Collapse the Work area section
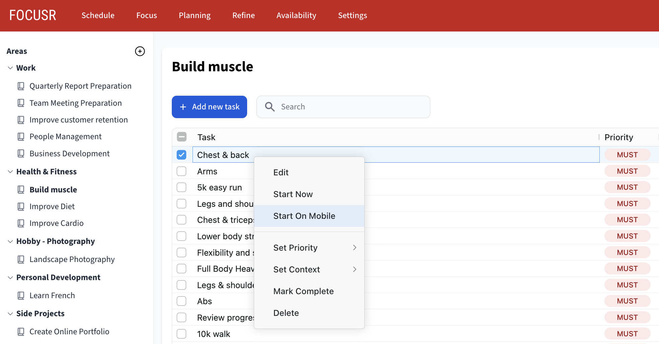Image resolution: width=659 pixels, height=344 pixels. coord(10,68)
